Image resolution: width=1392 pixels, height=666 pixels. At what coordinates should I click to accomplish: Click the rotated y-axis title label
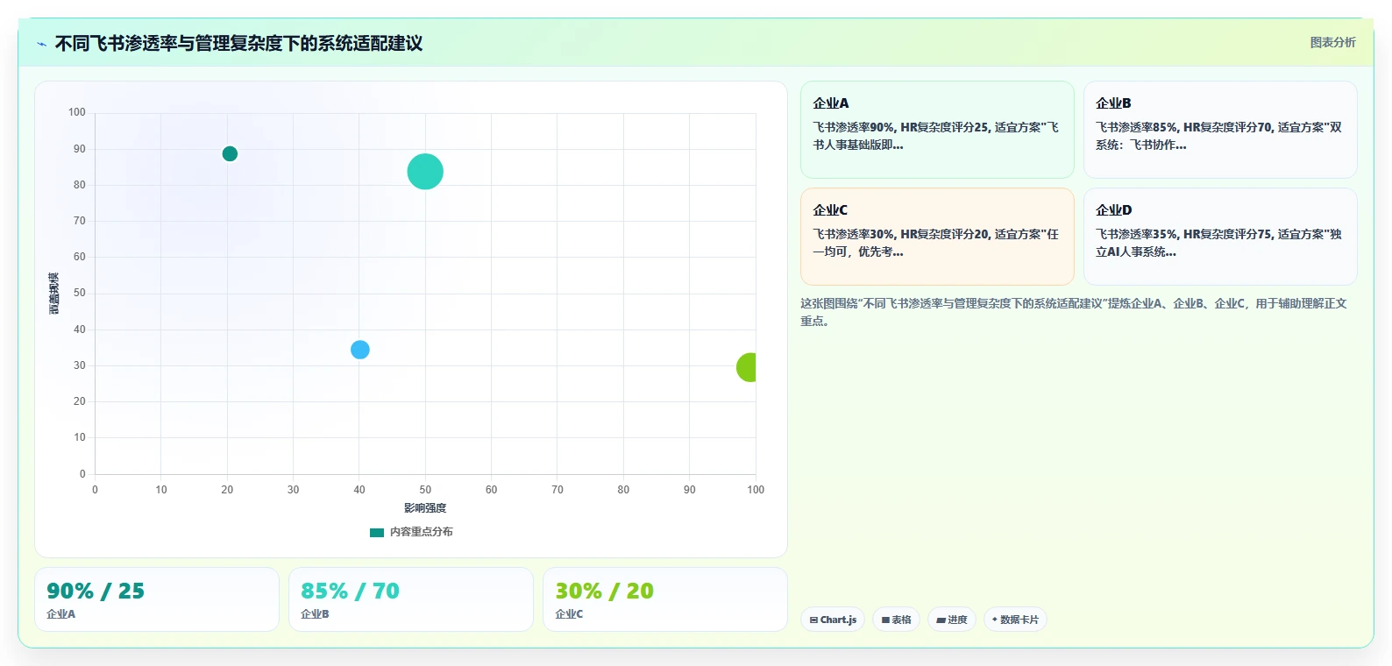coord(54,294)
